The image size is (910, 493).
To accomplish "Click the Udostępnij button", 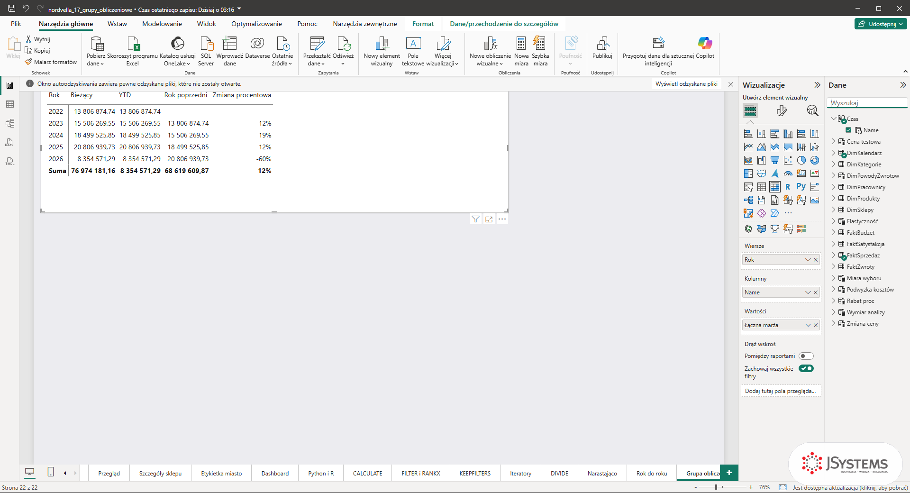I will pyautogui.click(x=881, y=24).
